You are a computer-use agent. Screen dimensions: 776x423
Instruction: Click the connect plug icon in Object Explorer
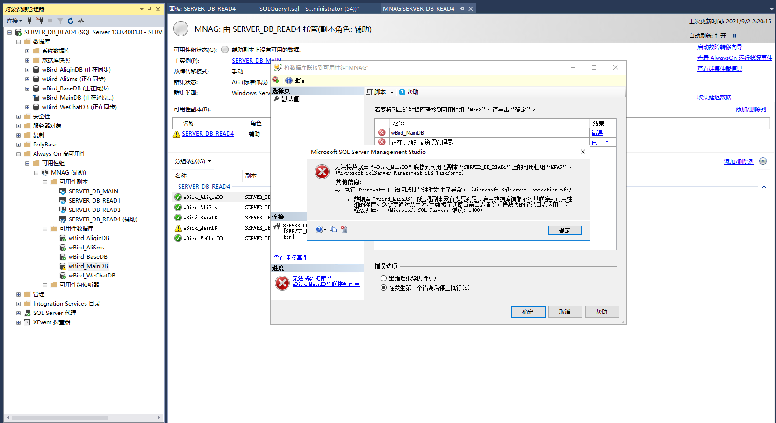pyautogui.click(x=29, y=21)
